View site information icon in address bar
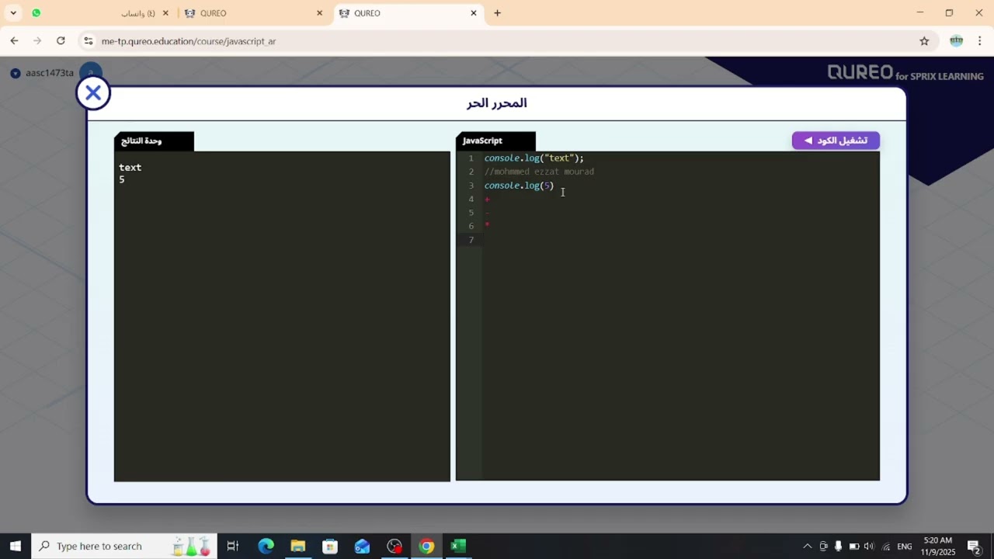Screen dimensions: 994x559 (x=88, y=41)
